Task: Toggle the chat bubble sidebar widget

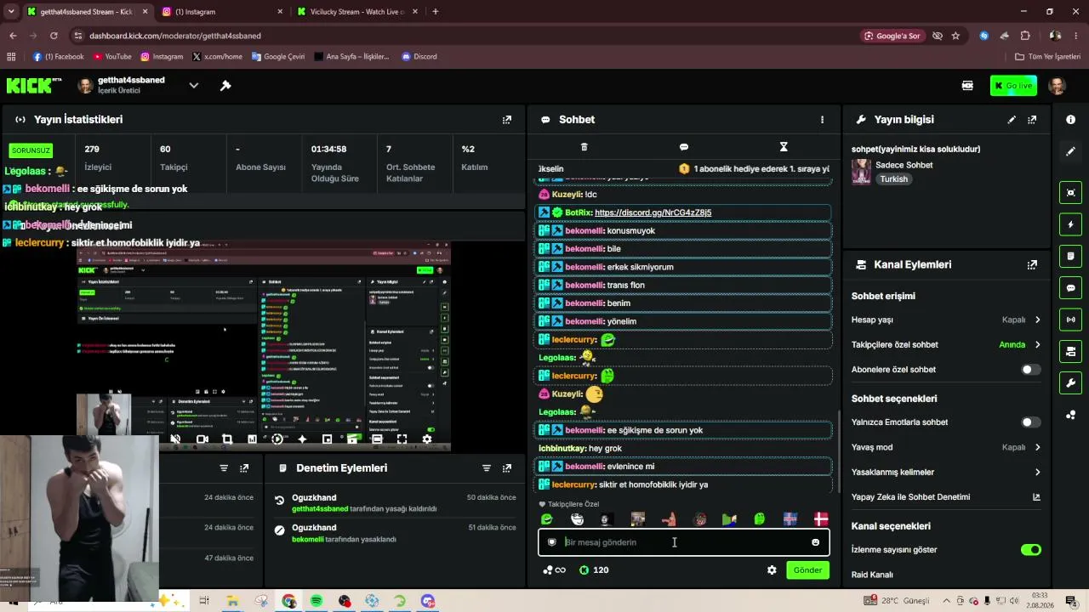Action: (x=1070, y=288)
